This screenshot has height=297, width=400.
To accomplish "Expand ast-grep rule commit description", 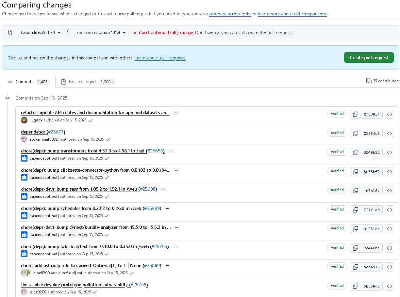I will click(x=168, y=266).
